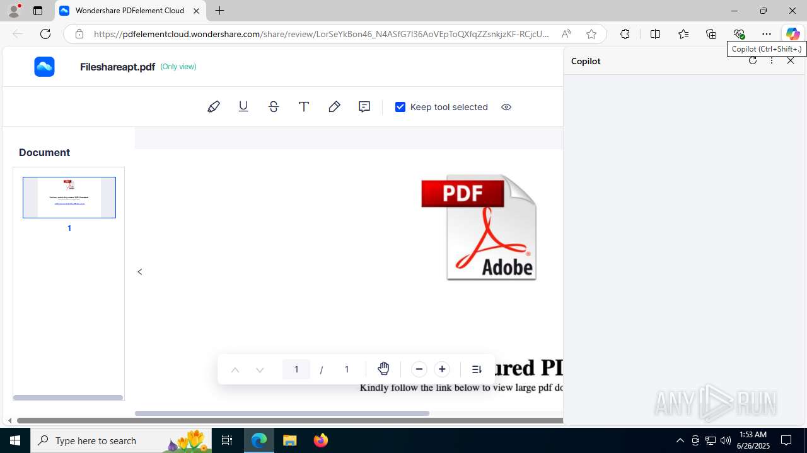Viewport: 807px width, 453px height.
Task: Click the current page number field
Action: click(296, 369)
